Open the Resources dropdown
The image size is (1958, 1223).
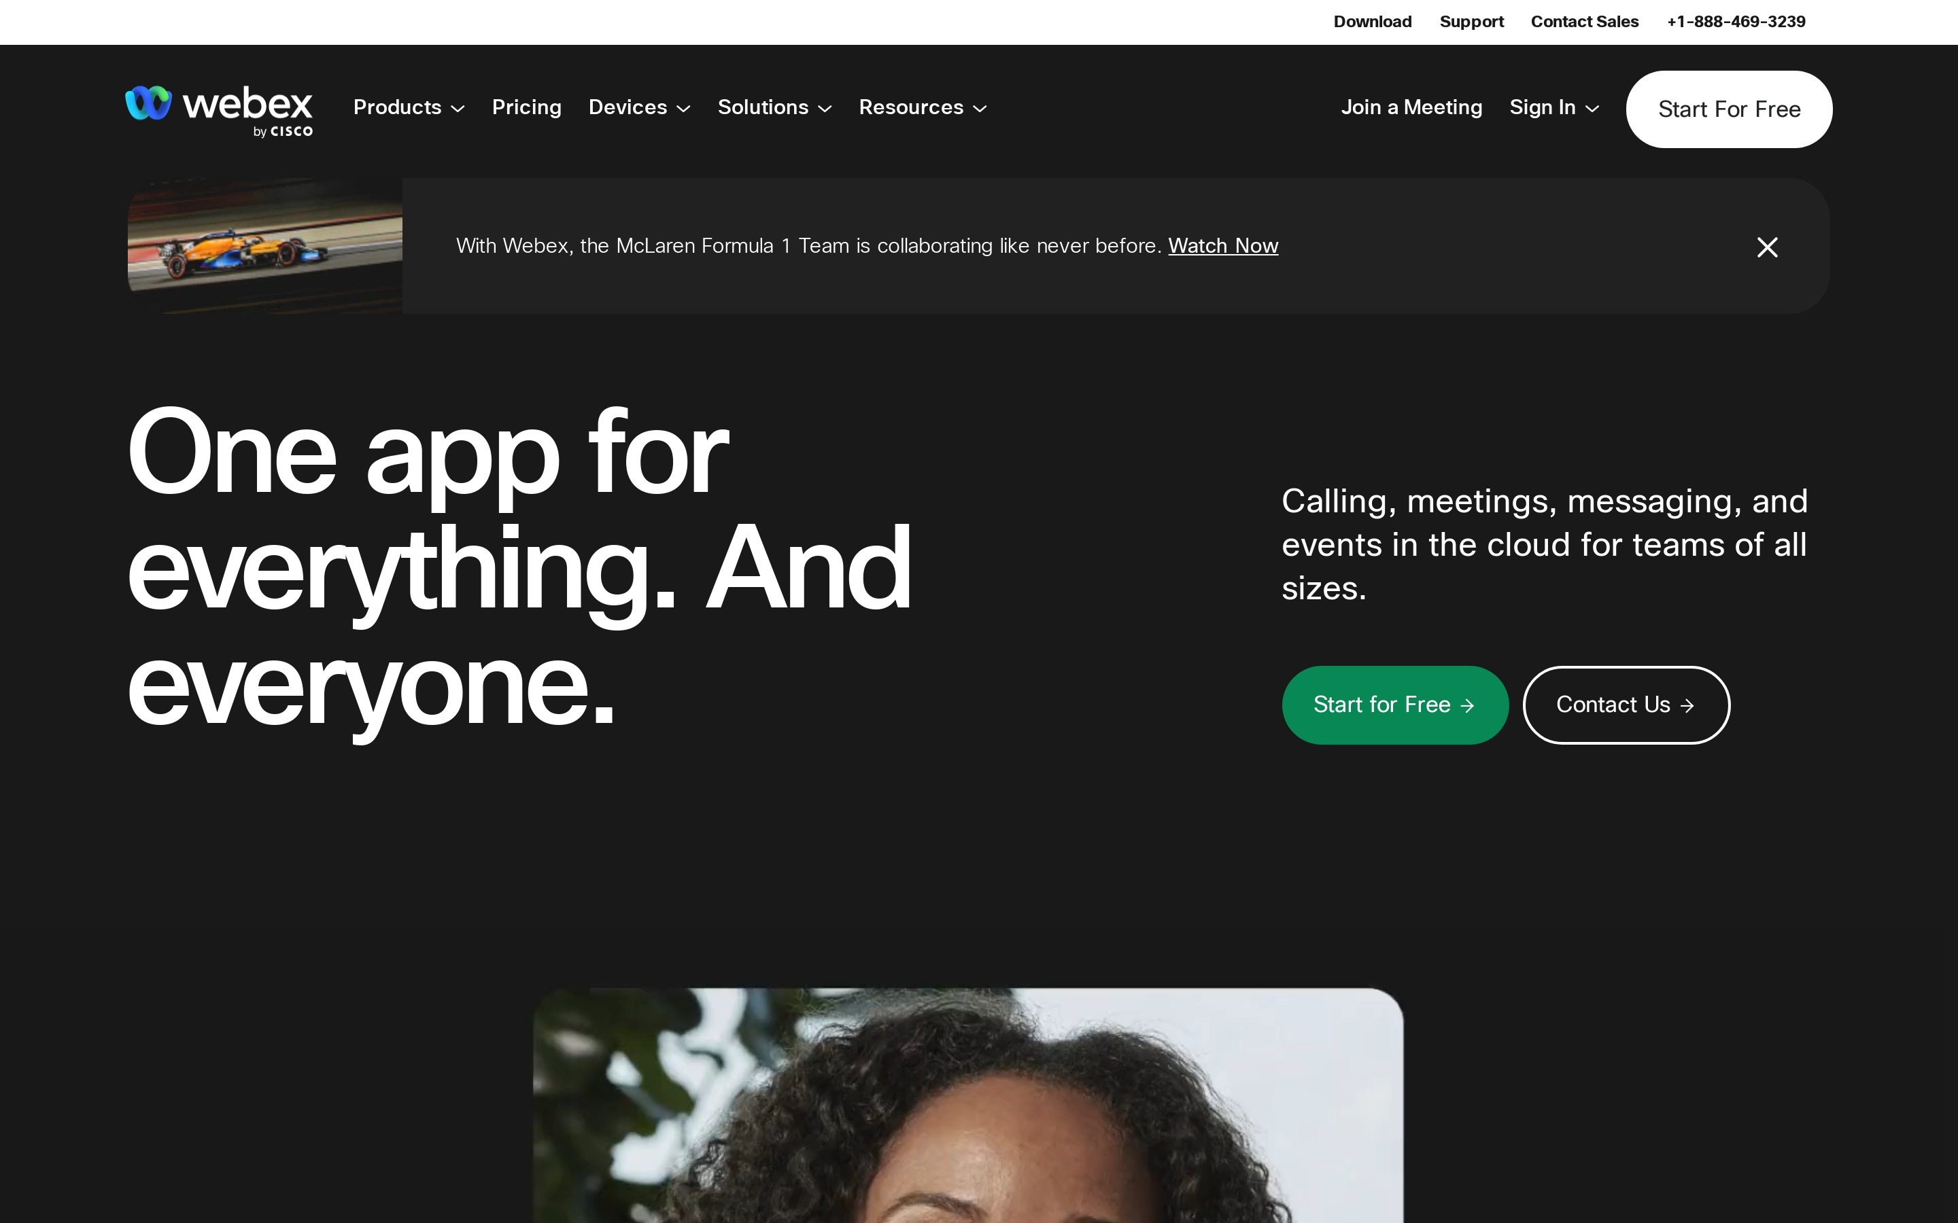coord(923,107)
